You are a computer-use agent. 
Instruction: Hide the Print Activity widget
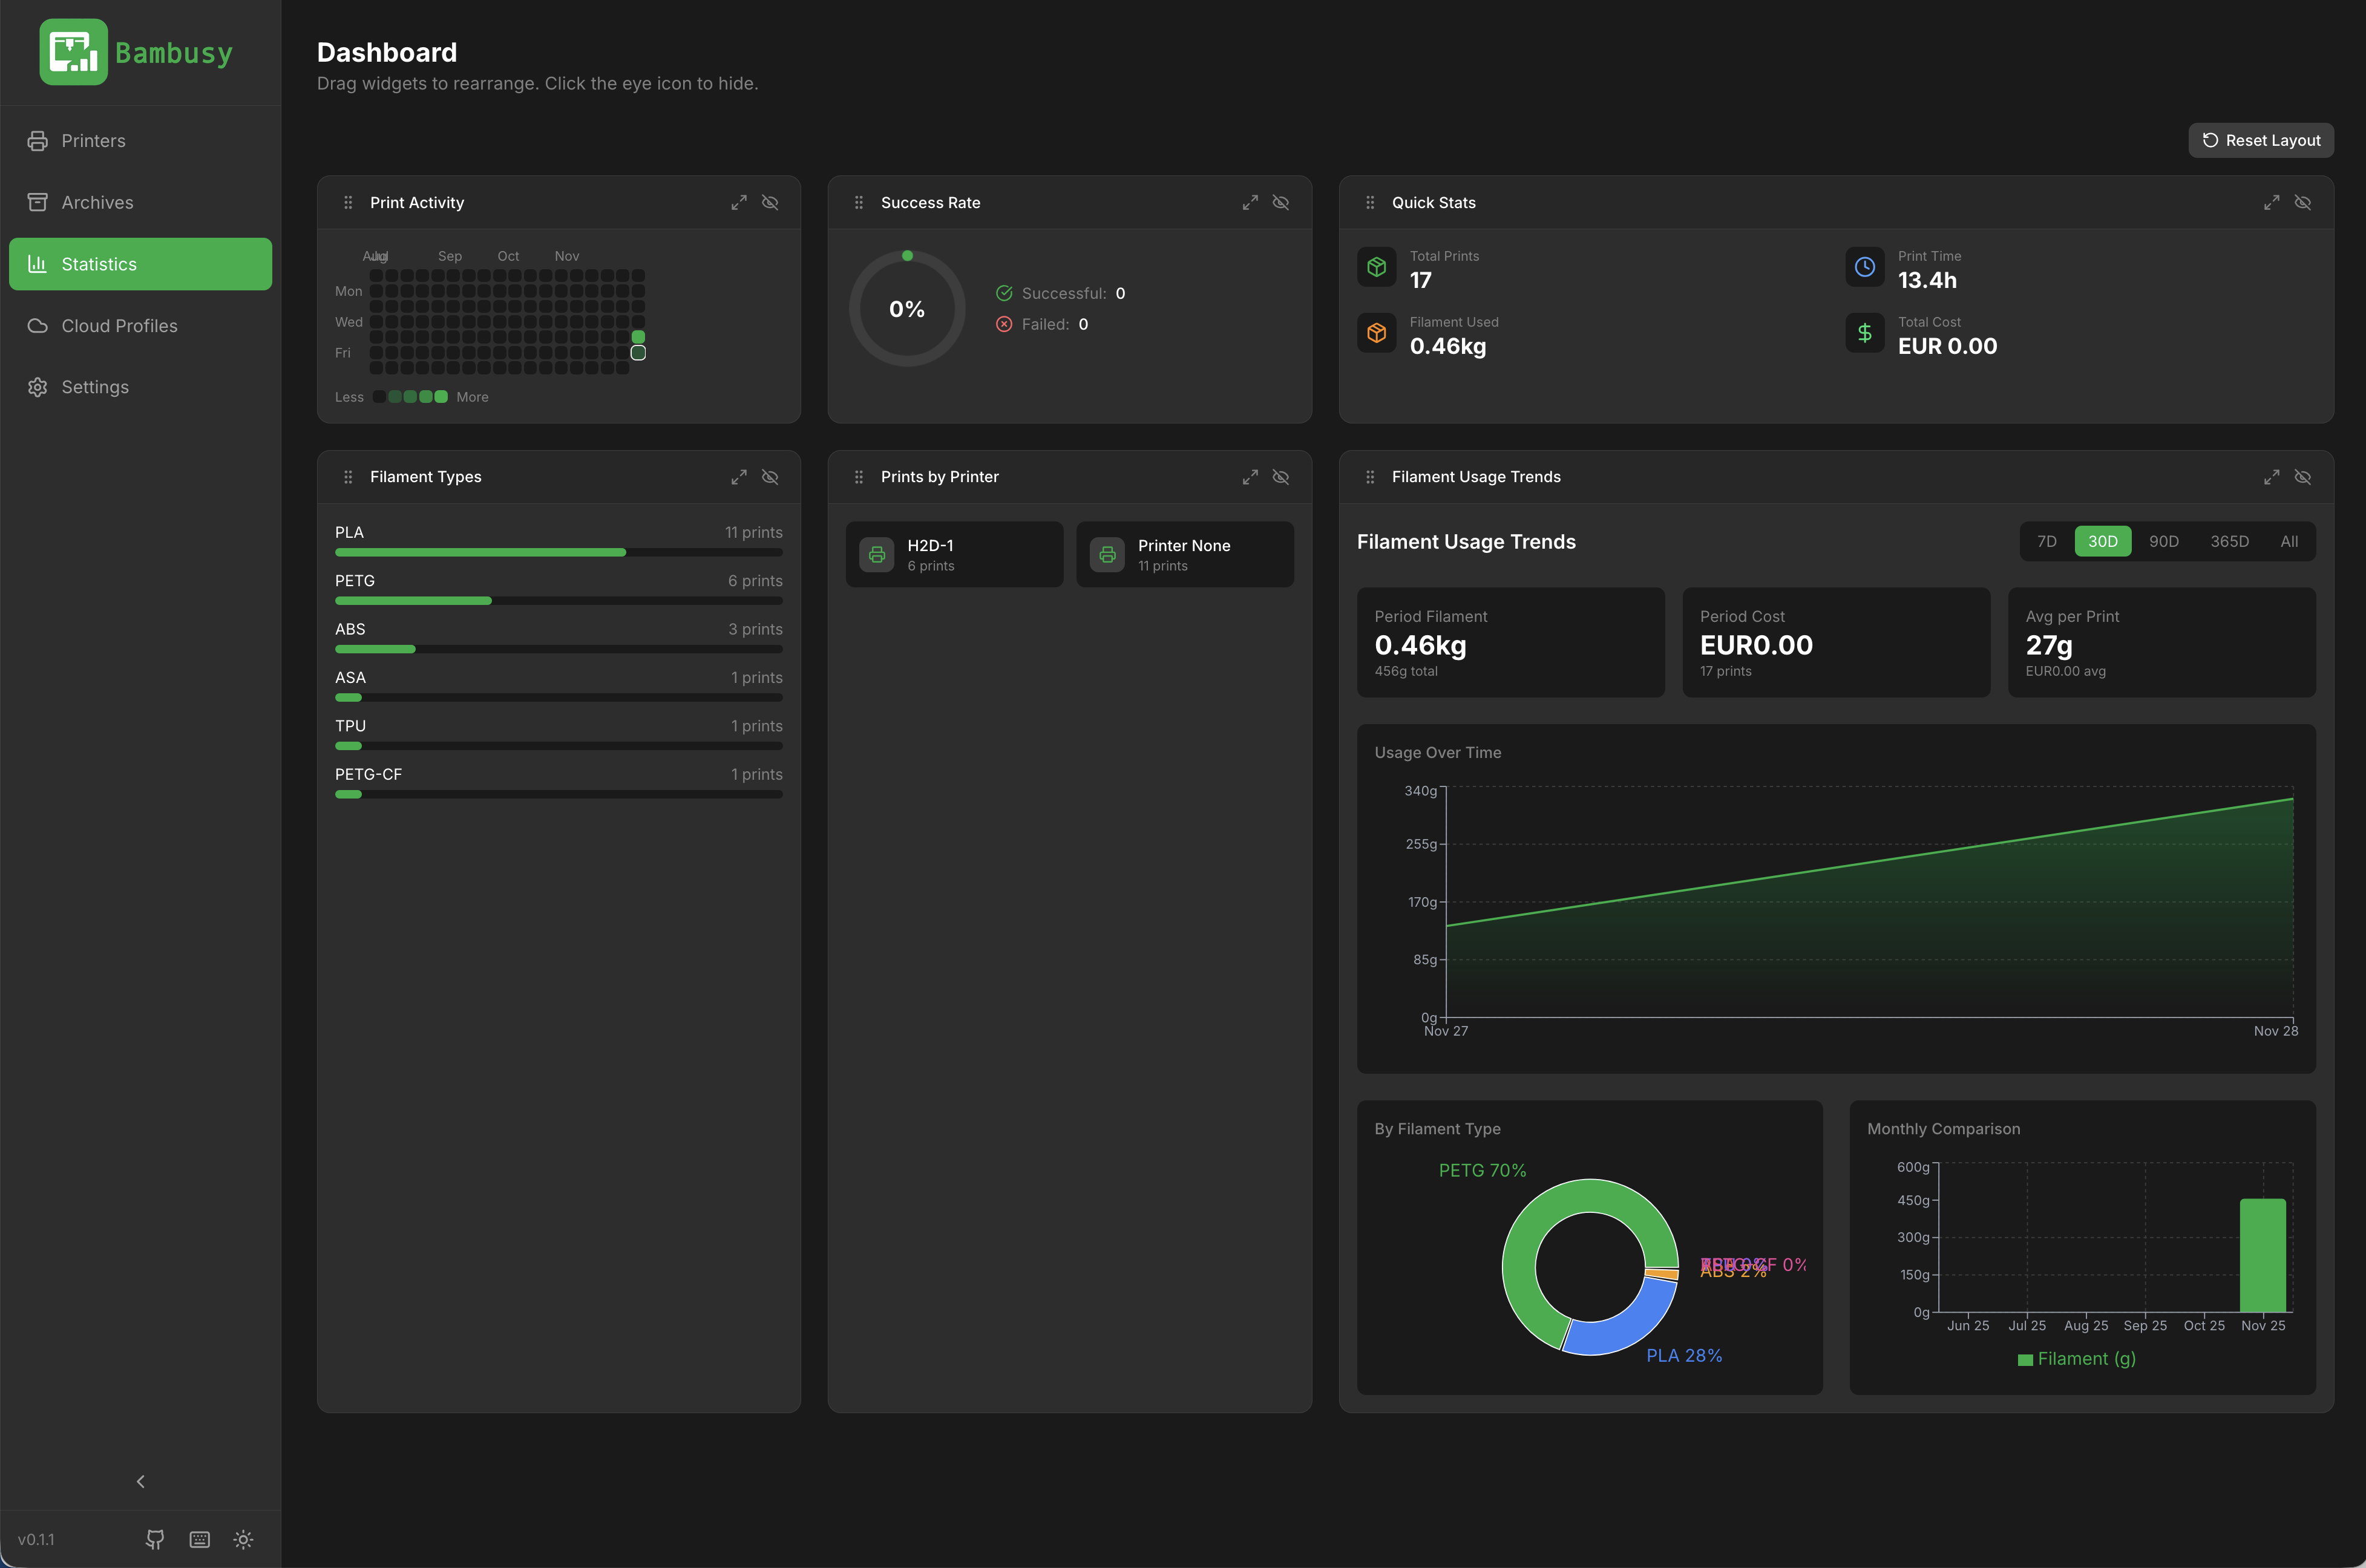click(x=770, y=202)
